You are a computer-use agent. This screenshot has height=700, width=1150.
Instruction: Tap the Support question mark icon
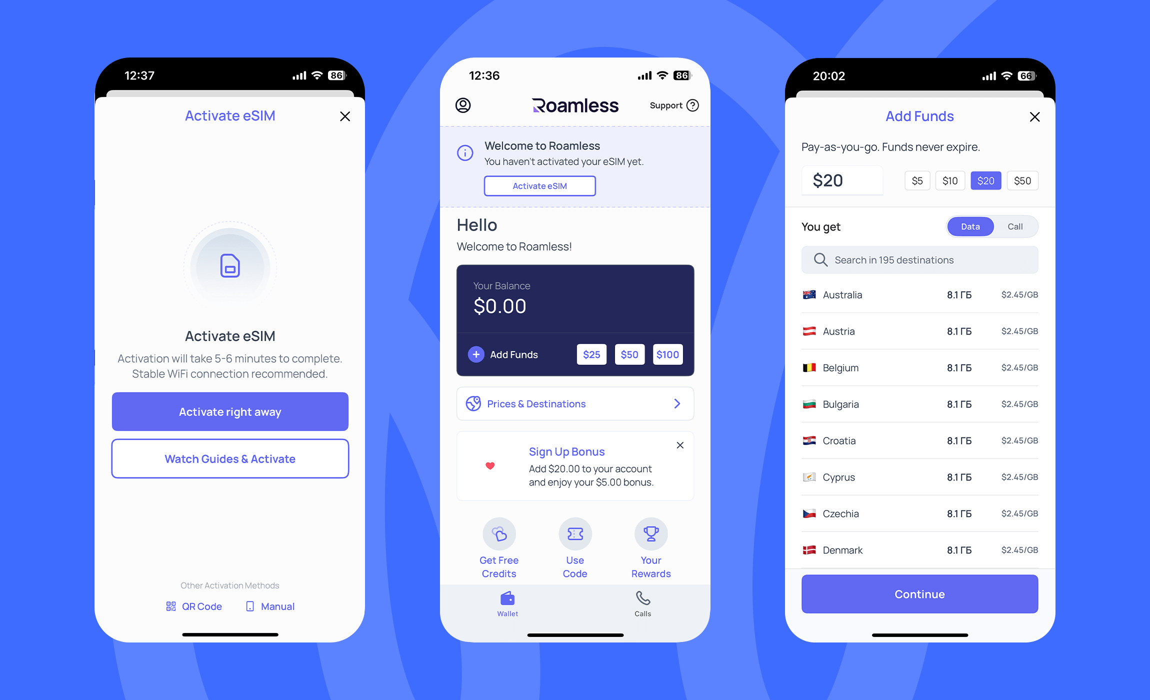692,105
